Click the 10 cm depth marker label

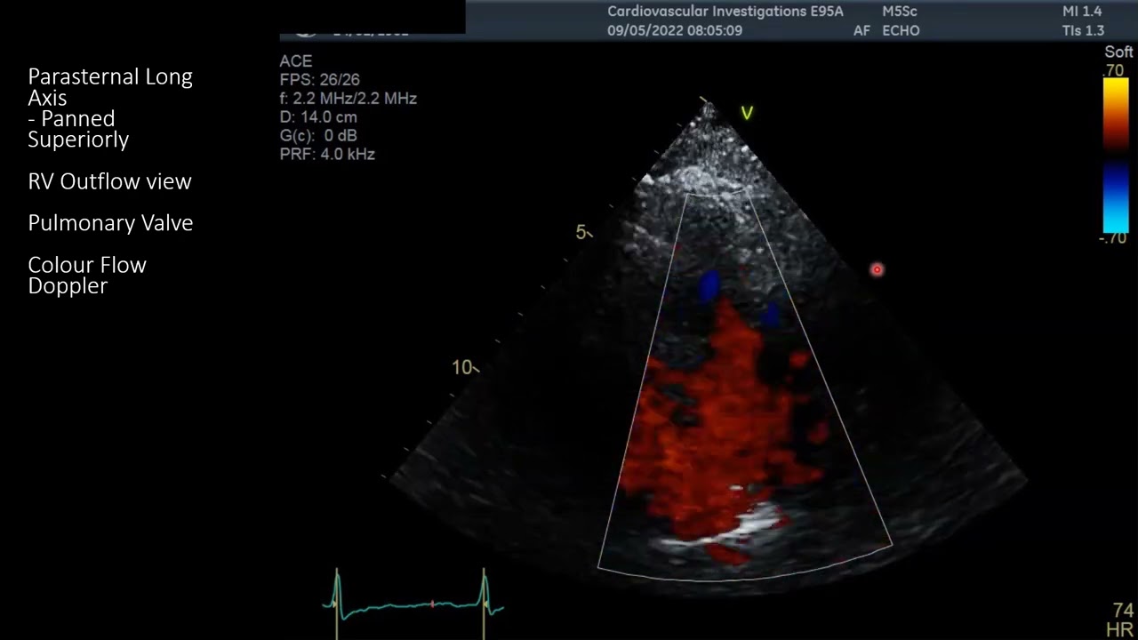pos(461,367)
